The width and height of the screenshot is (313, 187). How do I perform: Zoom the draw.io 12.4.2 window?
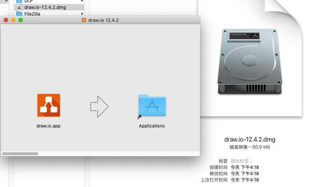coord(21,20)
